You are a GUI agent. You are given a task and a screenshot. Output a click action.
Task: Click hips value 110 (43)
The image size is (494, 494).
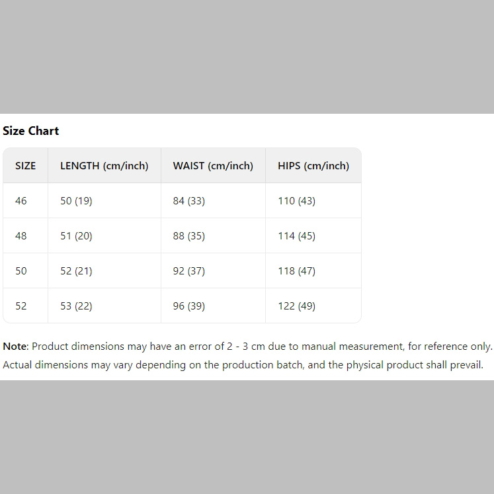click(x=297, y=201)
